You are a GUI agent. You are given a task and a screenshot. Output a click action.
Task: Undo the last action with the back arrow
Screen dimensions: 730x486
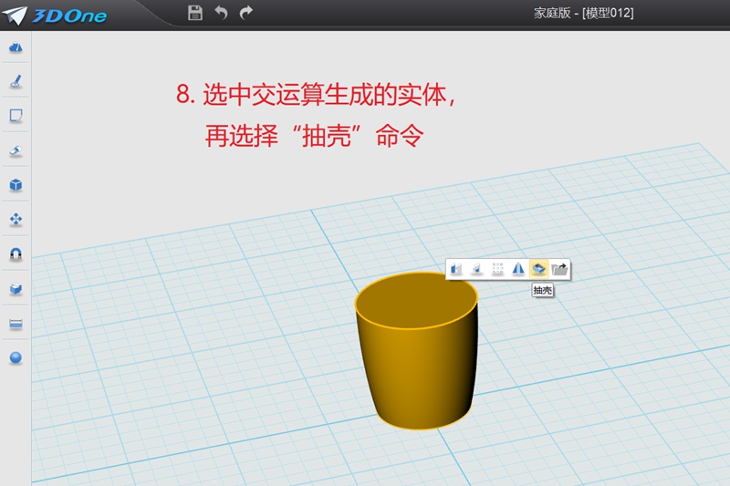(221, 13)
